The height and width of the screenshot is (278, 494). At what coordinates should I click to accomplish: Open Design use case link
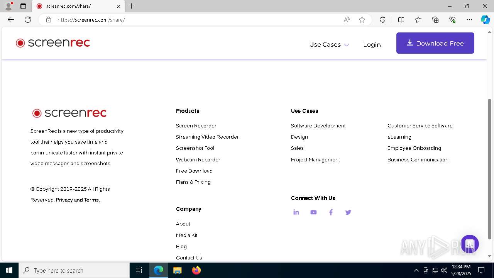299,137
